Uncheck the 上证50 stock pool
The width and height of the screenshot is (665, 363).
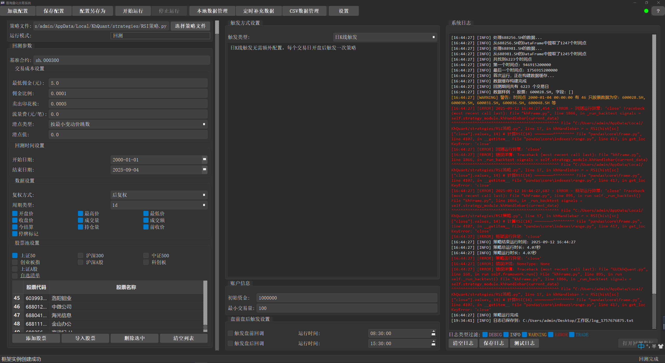[x=15, y=255]
